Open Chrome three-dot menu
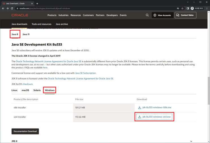The height and width of the screenshot is (143, 210). 207,8
